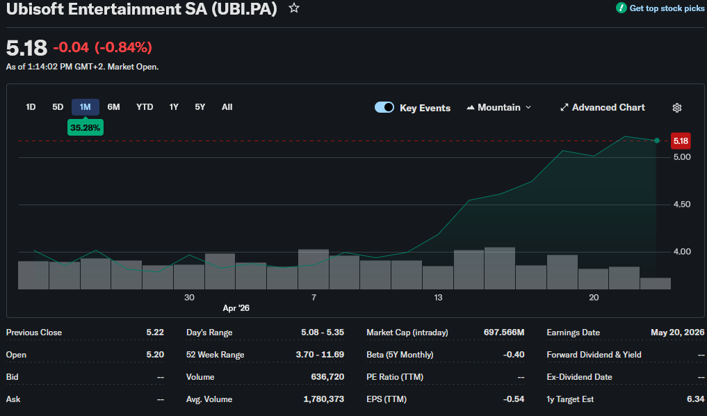Screen dimensions: 707x416
Task: Select the 1D time range tab
Action: point(31,107)
